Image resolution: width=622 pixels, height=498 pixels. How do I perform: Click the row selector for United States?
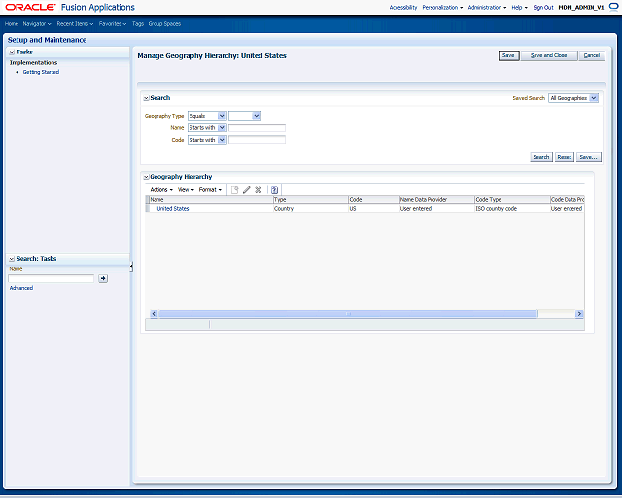coord(147,208)
